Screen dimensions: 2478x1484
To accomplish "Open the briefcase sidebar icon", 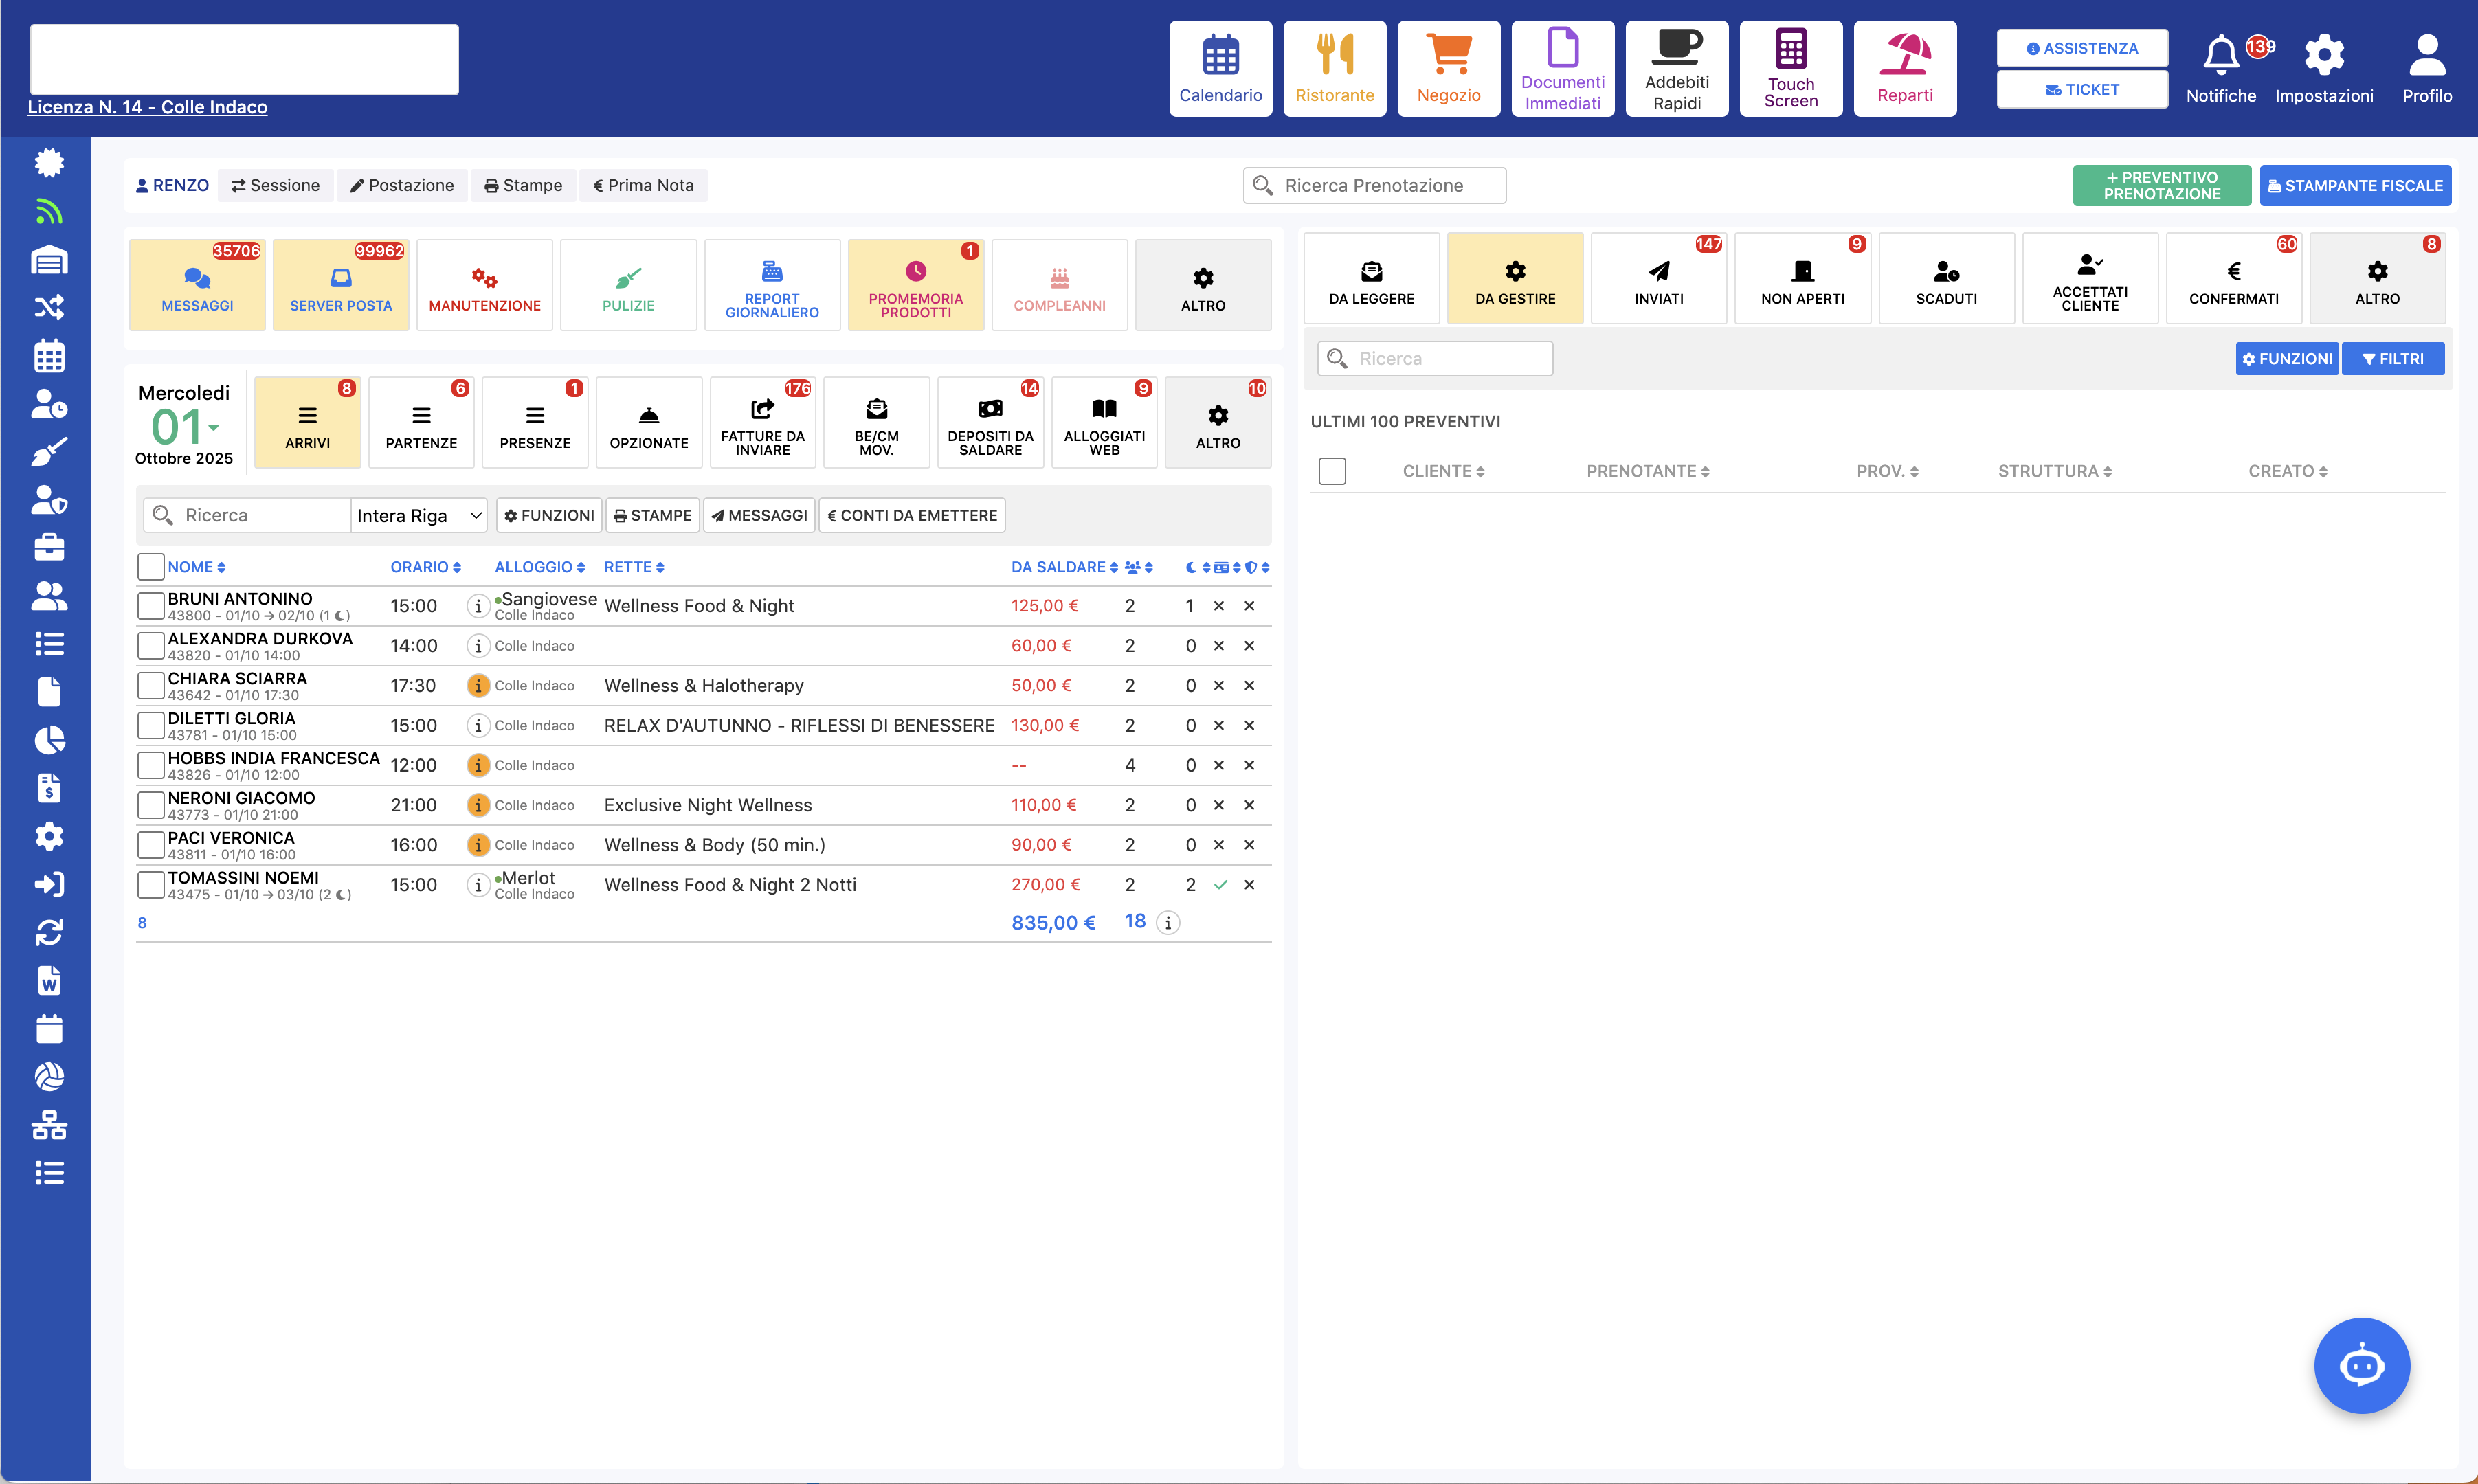I will click(x=49, y=547).
